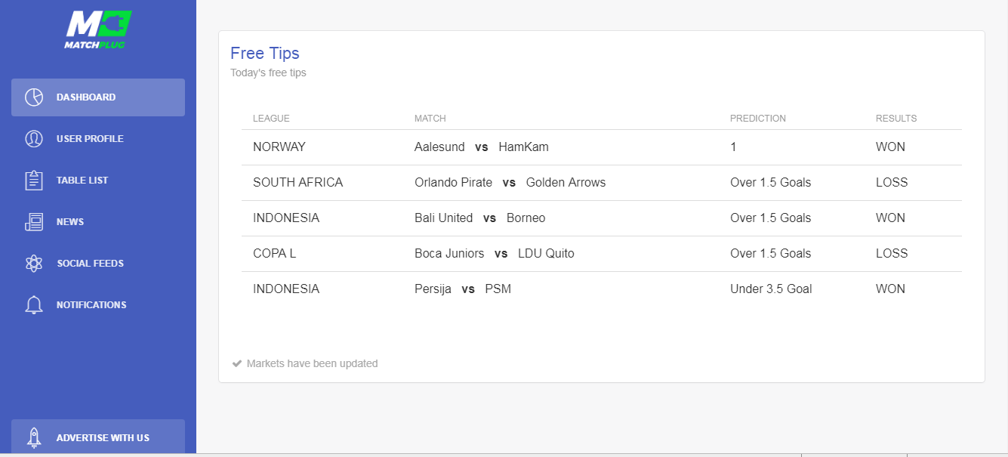Open the News section label
This screenshot has width=1008, height=457.
pyautogui.click(x=70, y=222)
